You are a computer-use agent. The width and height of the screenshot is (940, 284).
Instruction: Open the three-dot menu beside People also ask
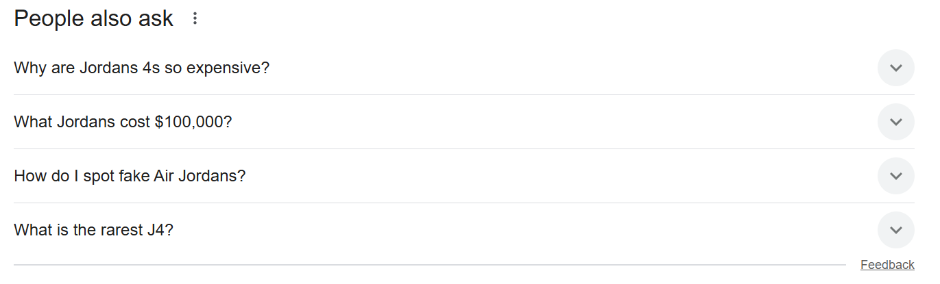point(195,19)
